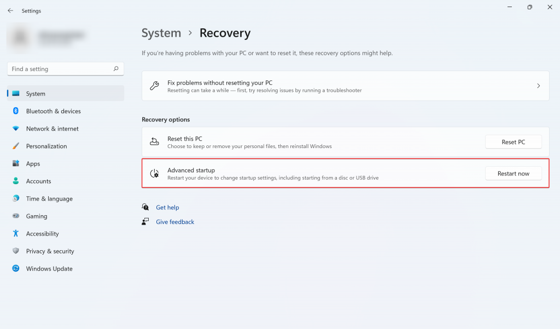560x329 pixels.
Task: Click the wrench troubleshoot icon
Action: (154, 86)
